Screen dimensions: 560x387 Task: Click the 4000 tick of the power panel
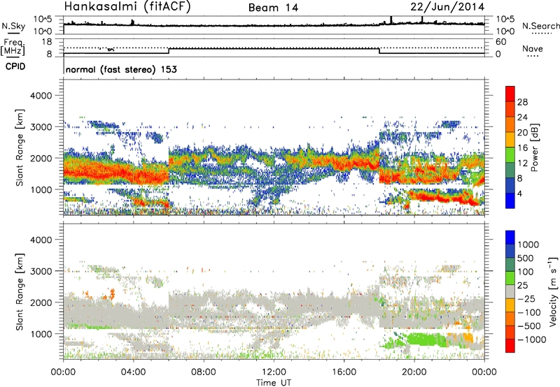click(41, 96)
